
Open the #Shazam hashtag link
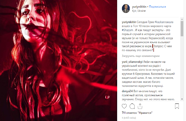pos(127,30)
